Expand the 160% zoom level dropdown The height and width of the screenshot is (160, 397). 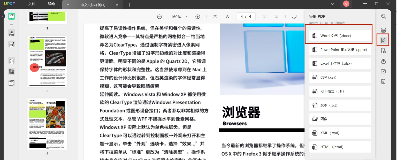point(186,17)
